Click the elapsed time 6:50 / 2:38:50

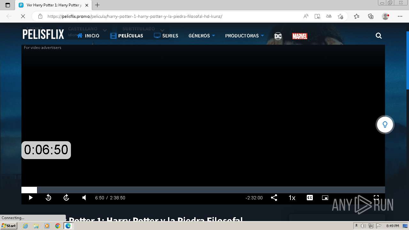click(x=110, y=198)
